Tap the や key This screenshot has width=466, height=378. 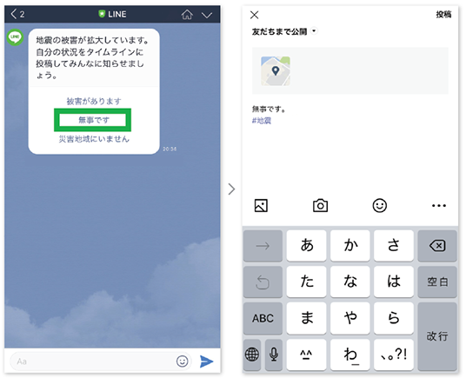pyautogui.click(x=350, y=318)
